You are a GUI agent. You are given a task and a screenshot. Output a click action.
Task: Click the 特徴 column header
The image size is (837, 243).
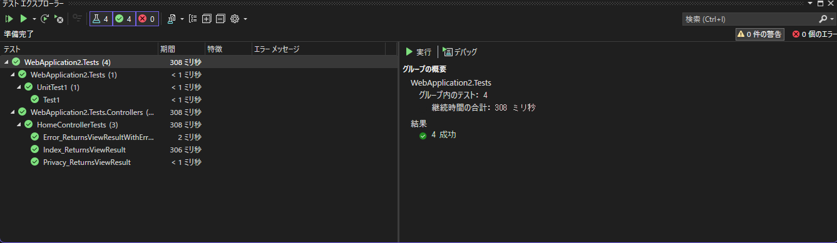point(228,49)
